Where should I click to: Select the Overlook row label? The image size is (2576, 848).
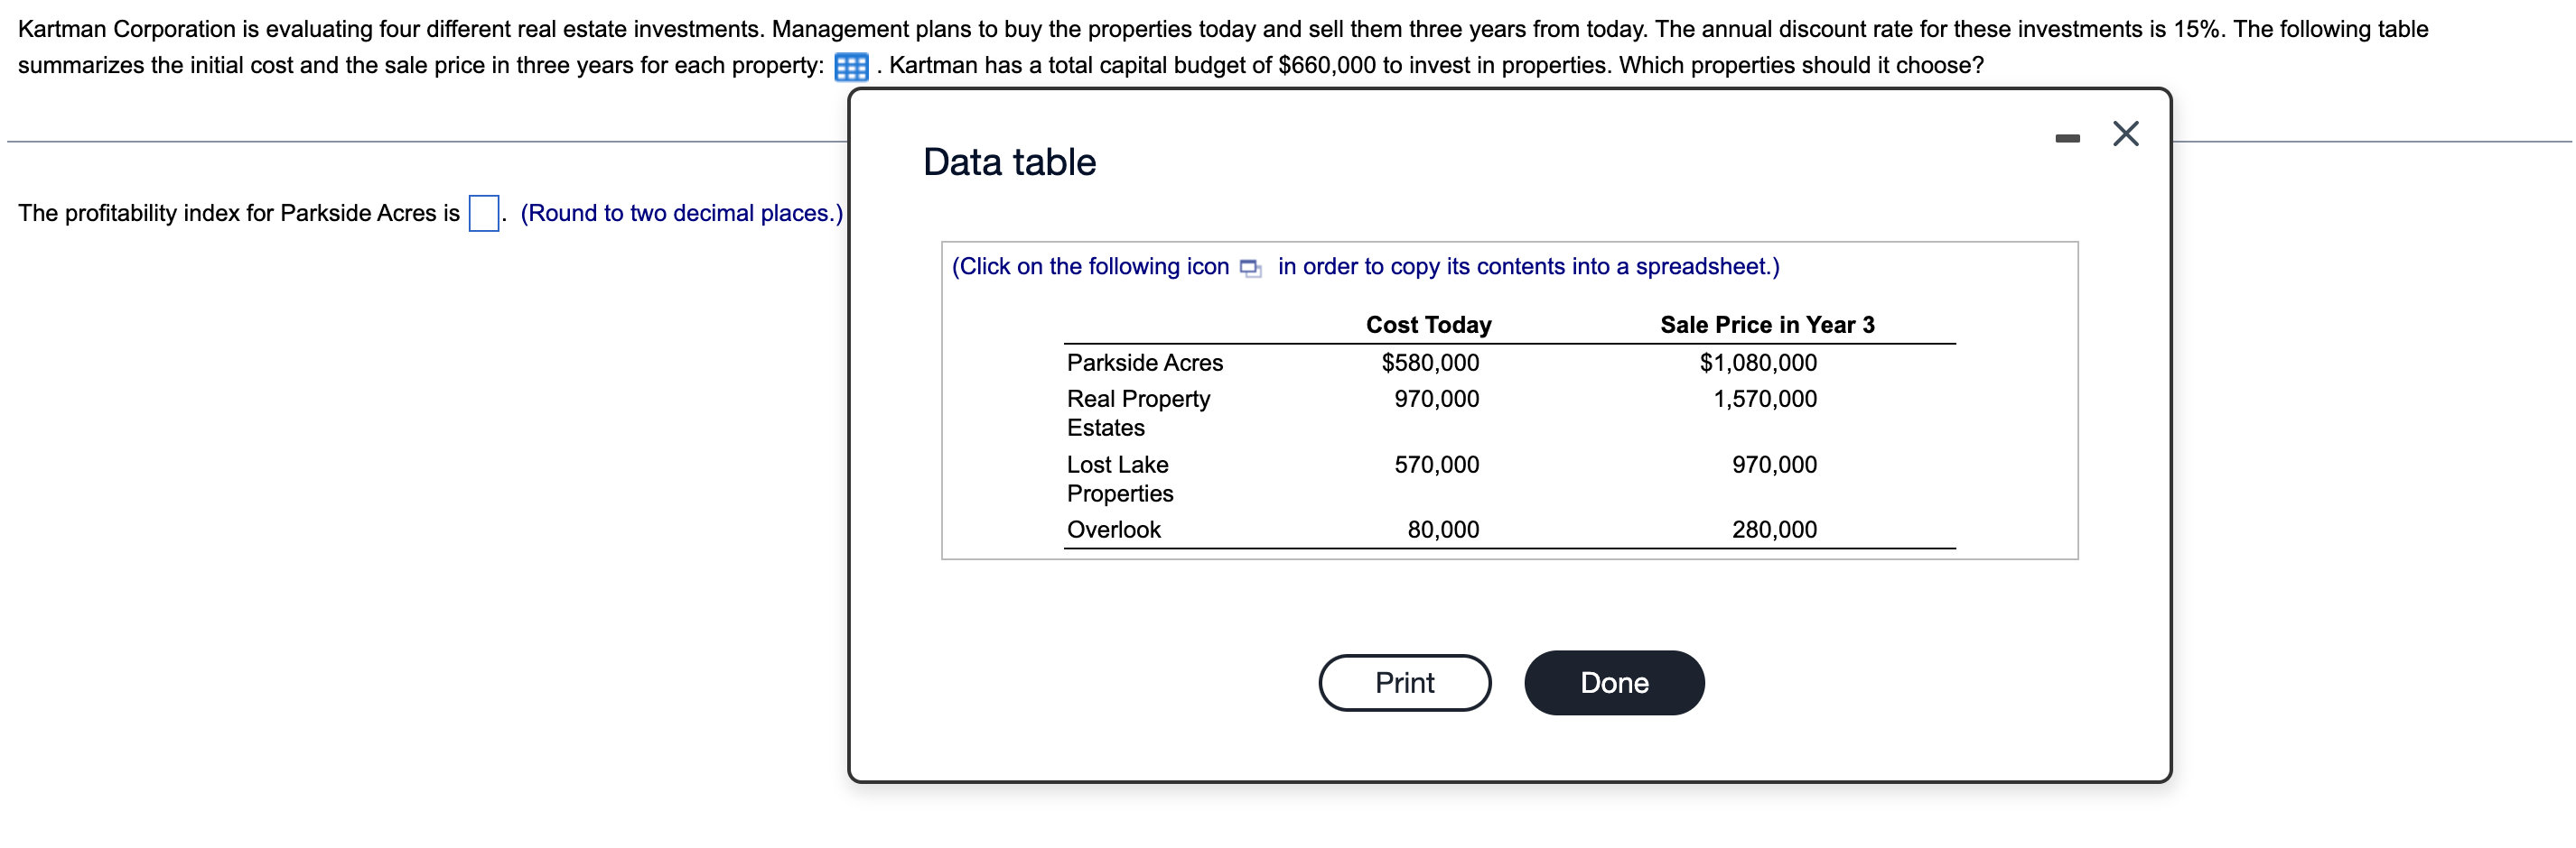coord(1113,530)
